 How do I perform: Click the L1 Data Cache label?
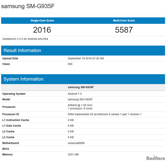point(12,126)
